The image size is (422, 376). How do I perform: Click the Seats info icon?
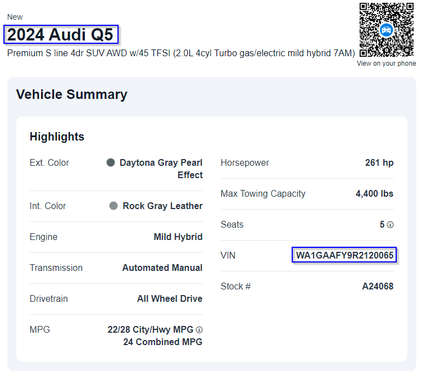pos(390,225)
